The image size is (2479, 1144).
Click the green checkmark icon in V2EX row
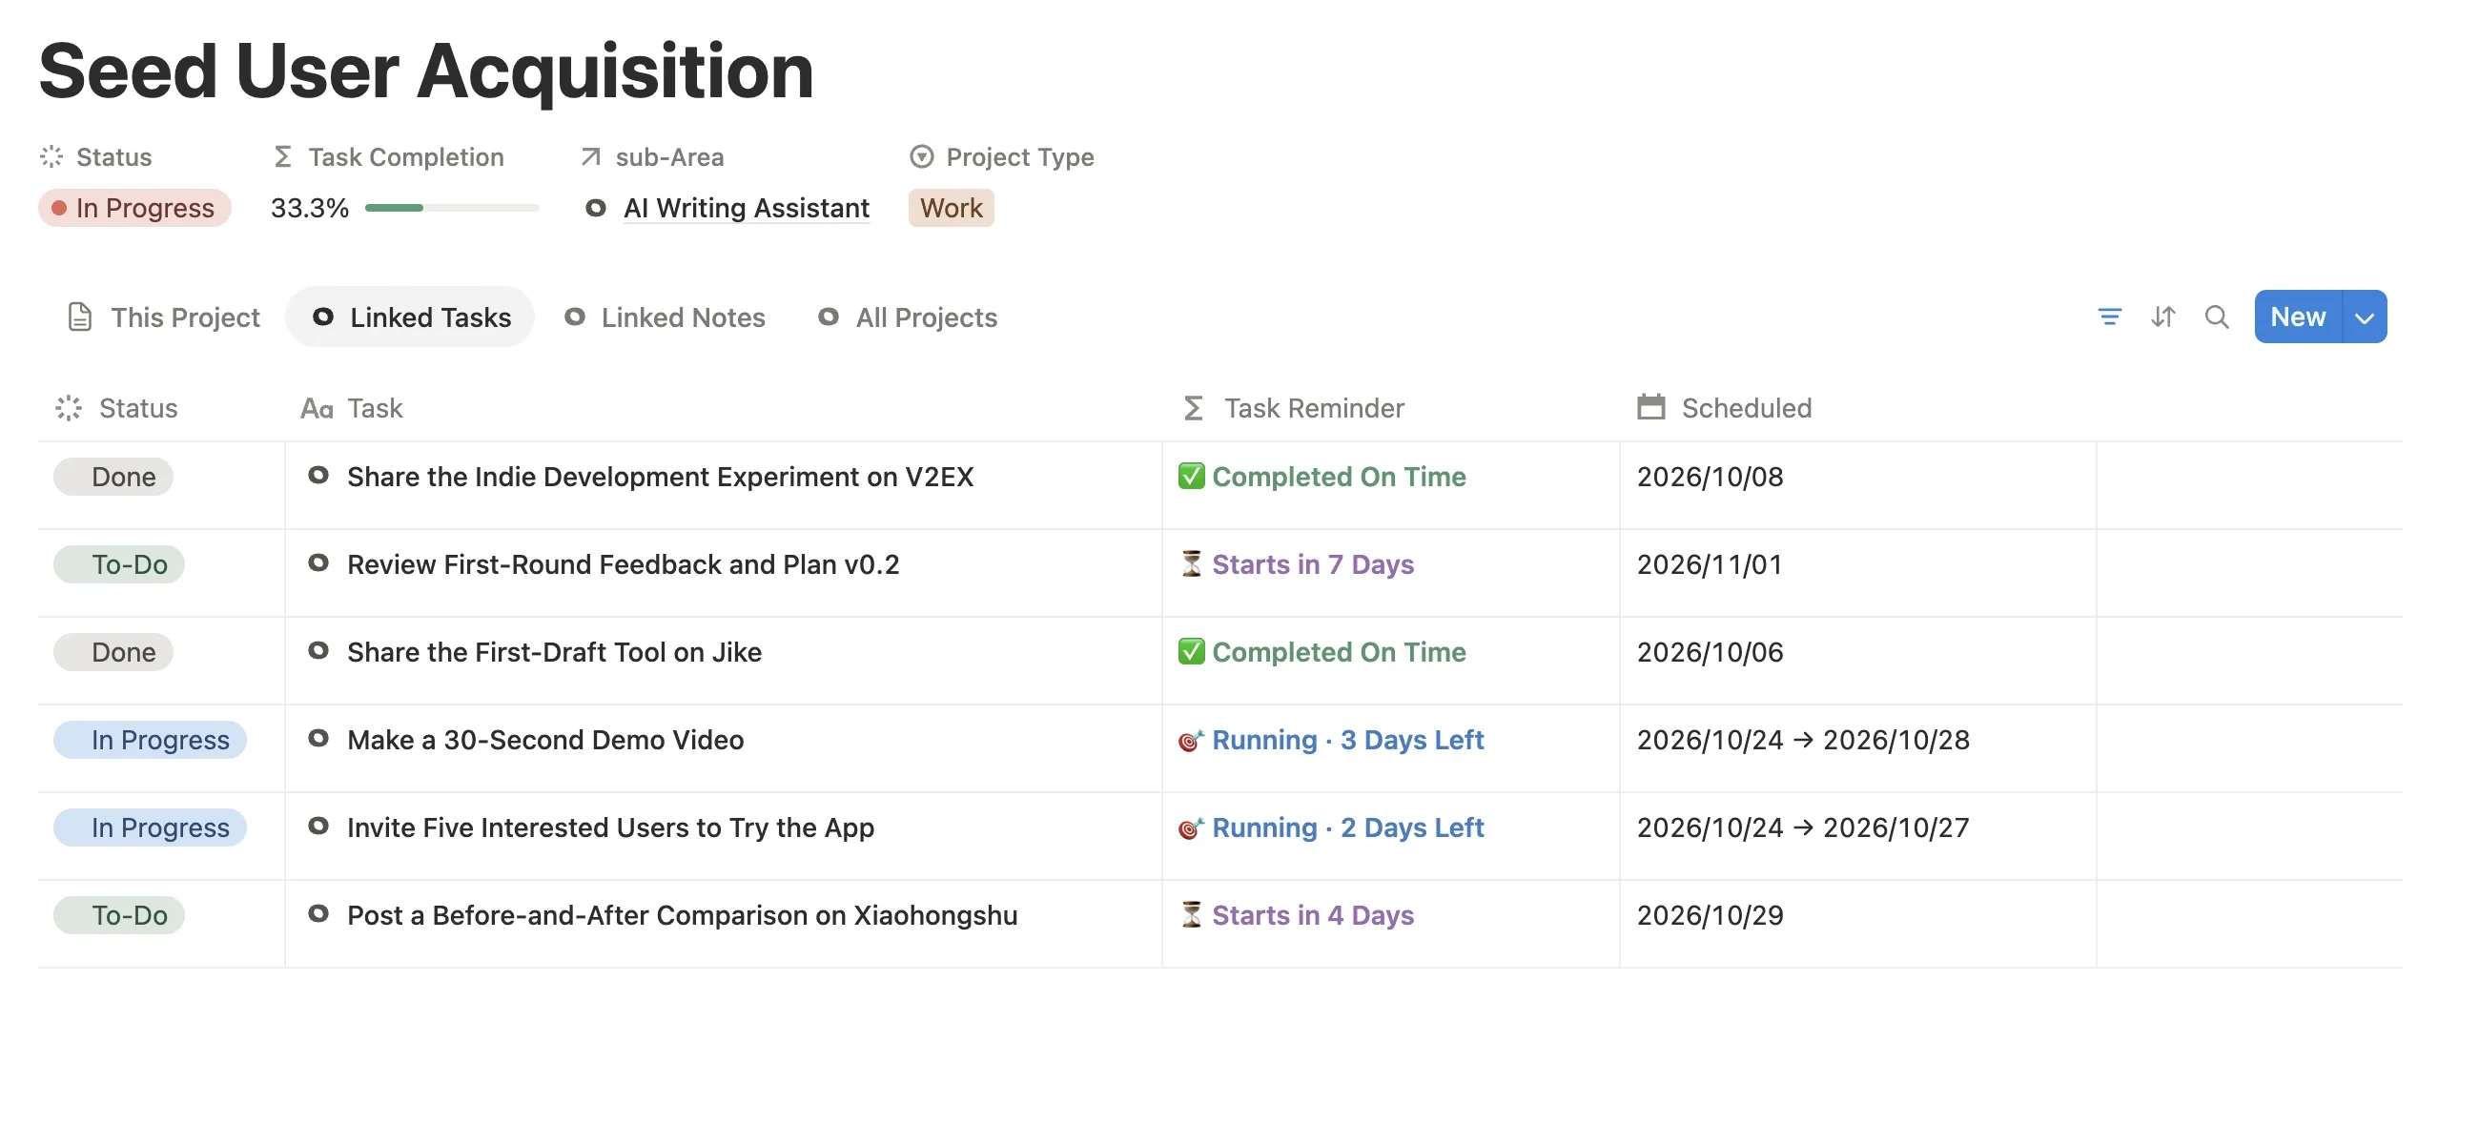(x=1192, y=476)
